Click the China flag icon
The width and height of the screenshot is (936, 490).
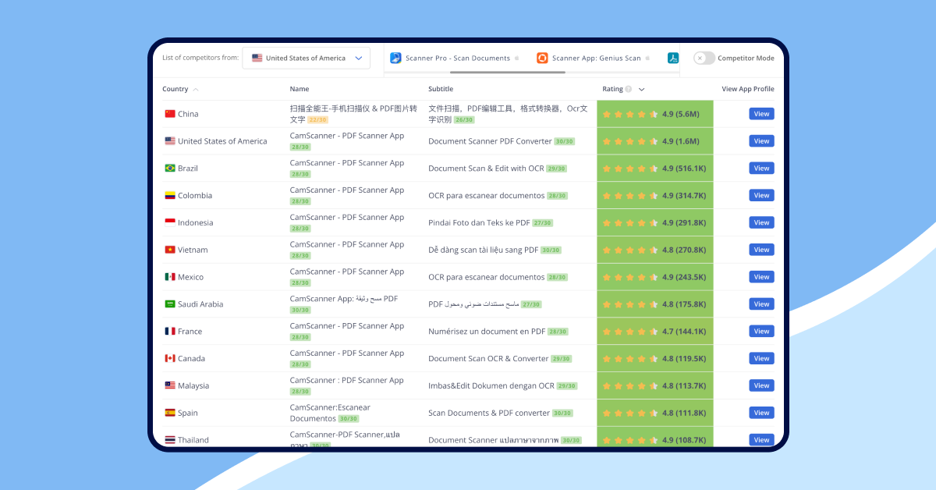(x=170, y=114)
